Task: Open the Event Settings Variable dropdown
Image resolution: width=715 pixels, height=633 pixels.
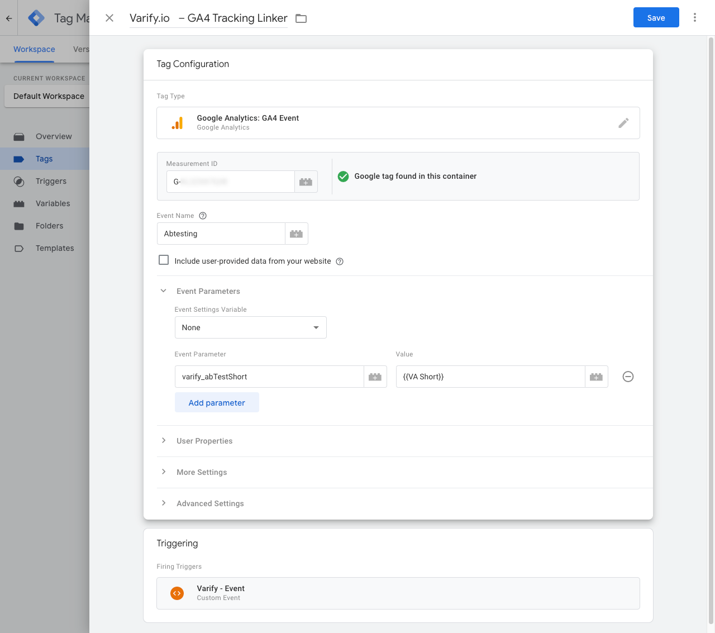Action: click(251, 327)
